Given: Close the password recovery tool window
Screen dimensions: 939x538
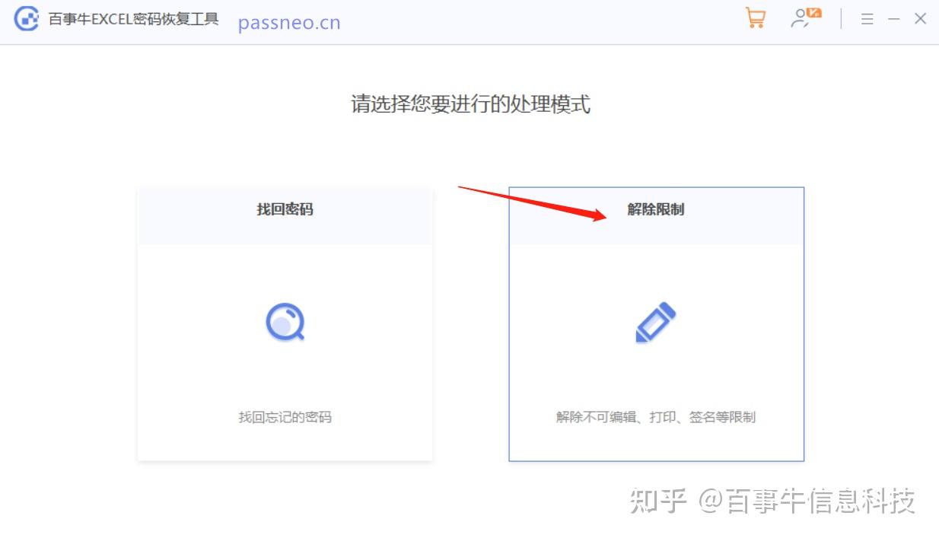Looking at the screenshot, I should [921, 19].
